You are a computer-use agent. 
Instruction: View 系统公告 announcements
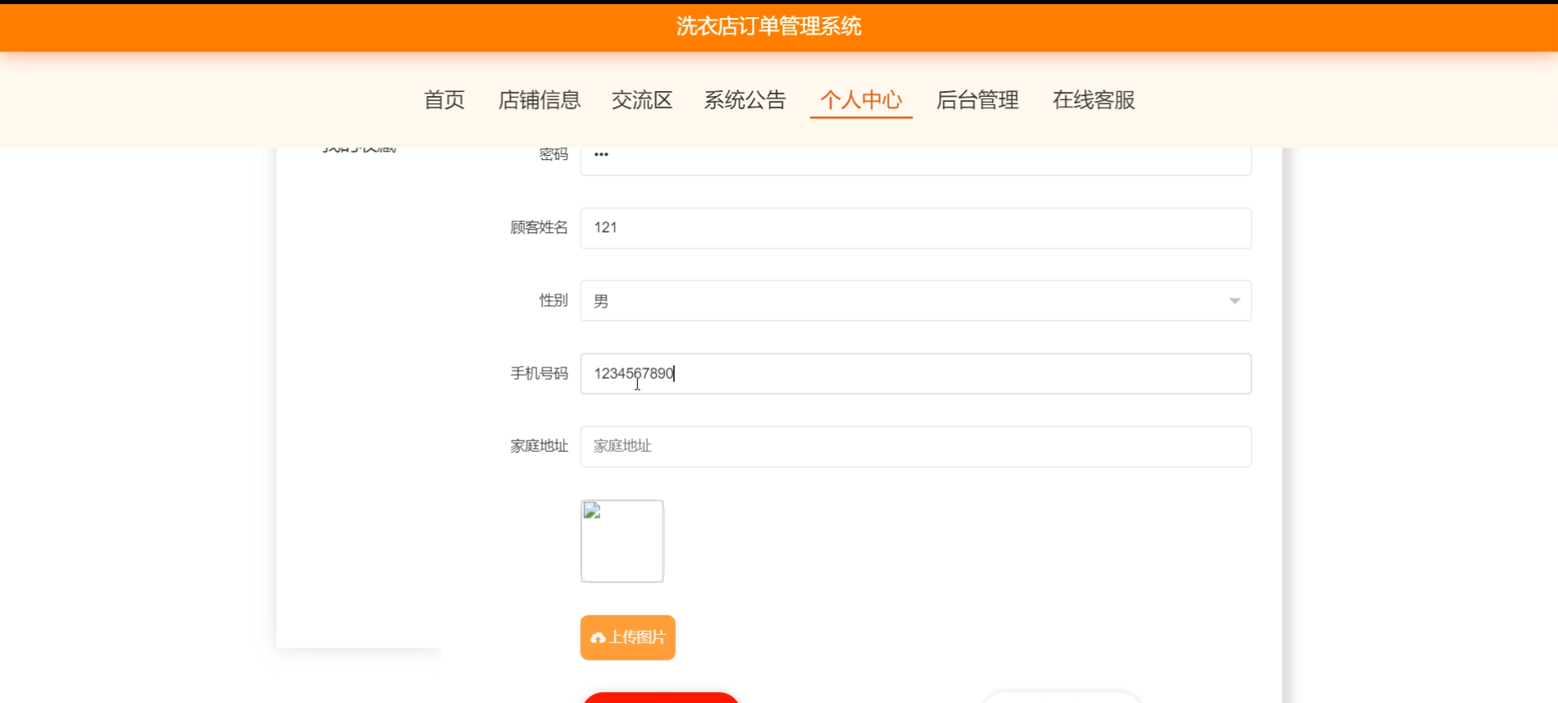pos(745,100)
